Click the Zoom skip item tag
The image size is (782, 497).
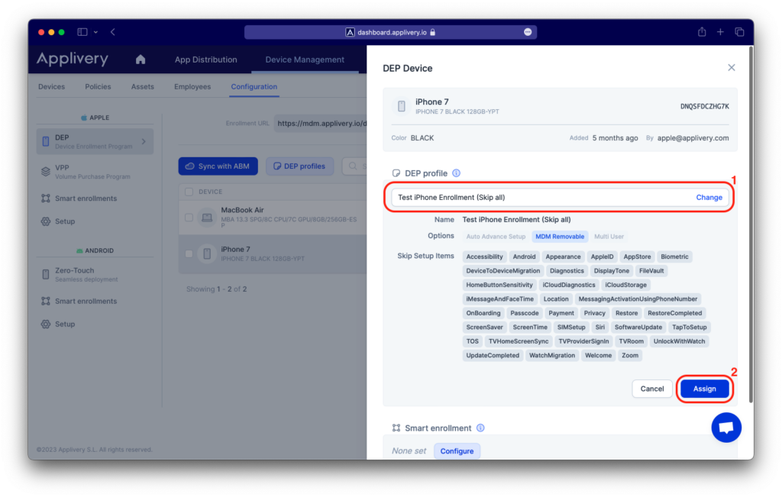click(x=629, y=356)
